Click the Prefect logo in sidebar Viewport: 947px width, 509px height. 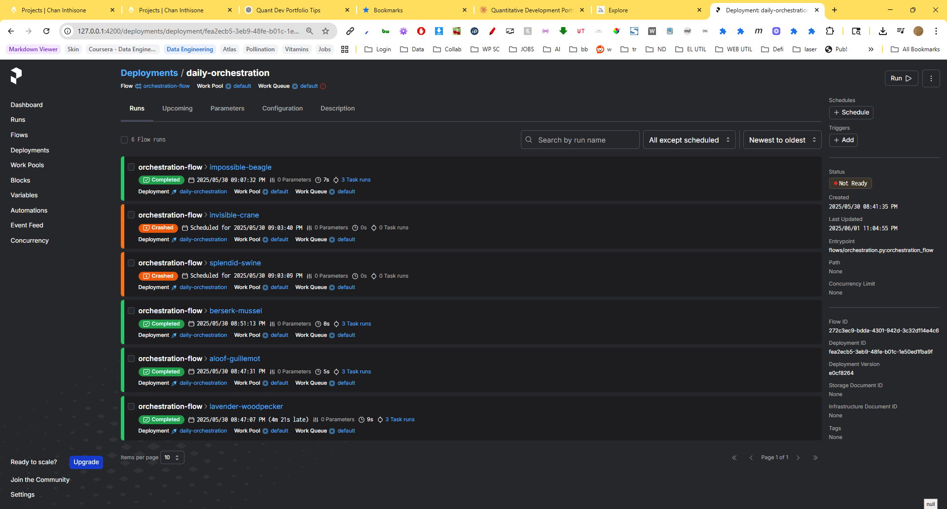tap(16, 75)
